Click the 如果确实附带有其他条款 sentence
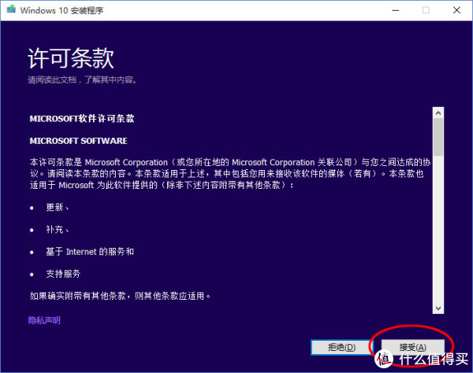Viewport: 473px width, 373px height. click(120, 296)
